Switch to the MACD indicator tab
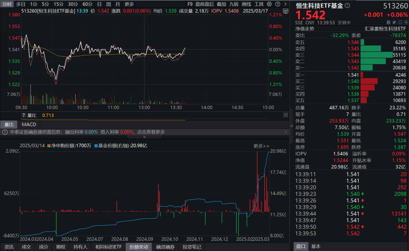Image resolution: width=409 pixels, height=251 pixels. click(x=29, y=124)
